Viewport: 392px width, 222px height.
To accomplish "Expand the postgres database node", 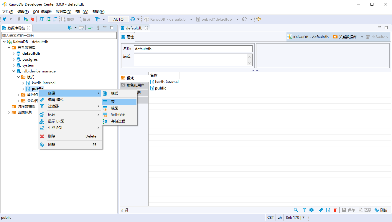I will click(x=14, y=59).
